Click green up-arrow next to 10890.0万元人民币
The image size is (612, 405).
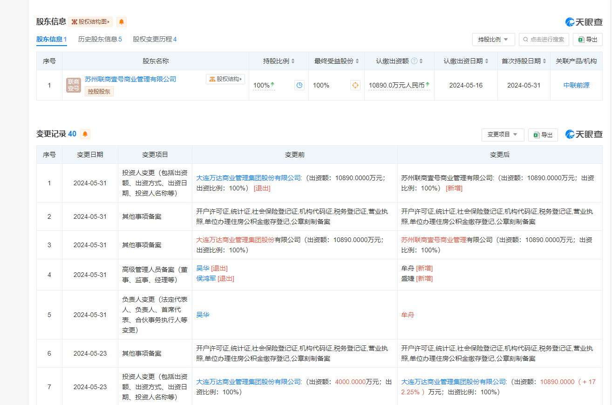pyautogui.click(x=427, y=84)
